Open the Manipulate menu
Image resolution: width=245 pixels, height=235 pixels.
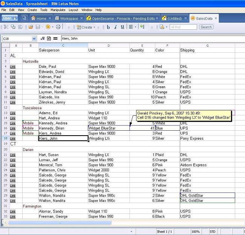tap(58, 10)
